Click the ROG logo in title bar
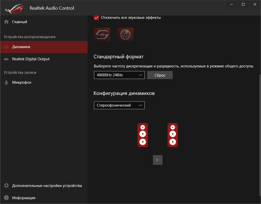Viewport: 261px width, 204px height. click(14, 8)
